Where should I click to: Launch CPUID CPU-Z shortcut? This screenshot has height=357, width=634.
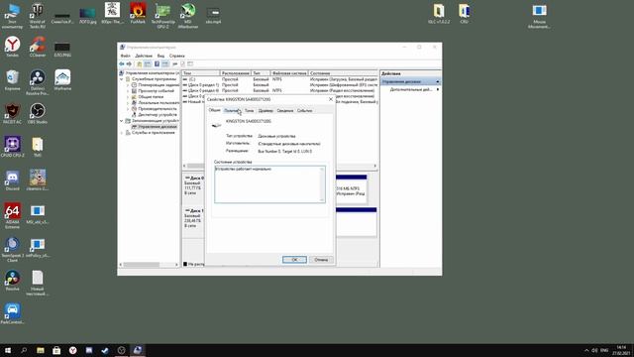[12, 147]
